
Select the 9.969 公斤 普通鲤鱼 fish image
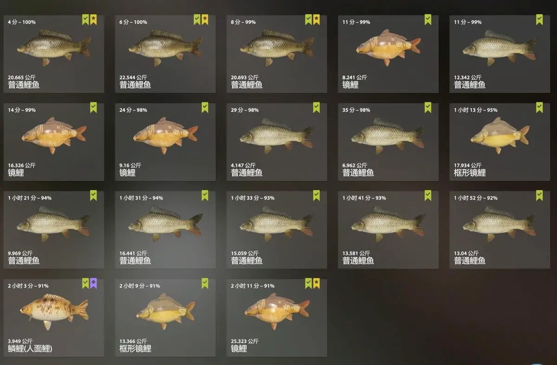[x=54, y=224]
